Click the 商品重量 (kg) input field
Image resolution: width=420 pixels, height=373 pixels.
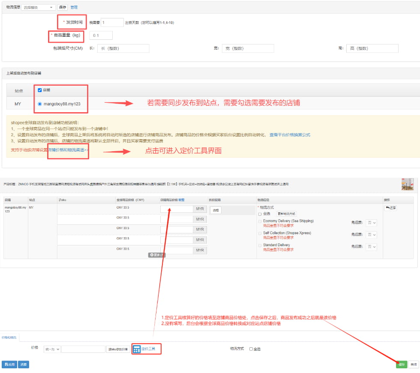tap(101, 36)
